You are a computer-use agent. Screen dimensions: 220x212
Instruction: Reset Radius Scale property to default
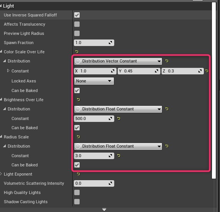coord(78,137)
